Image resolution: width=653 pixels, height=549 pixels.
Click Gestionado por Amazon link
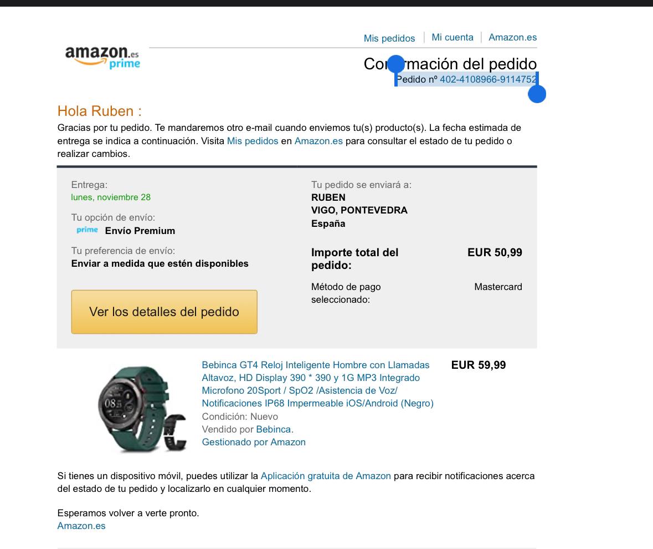coord(254,442)
